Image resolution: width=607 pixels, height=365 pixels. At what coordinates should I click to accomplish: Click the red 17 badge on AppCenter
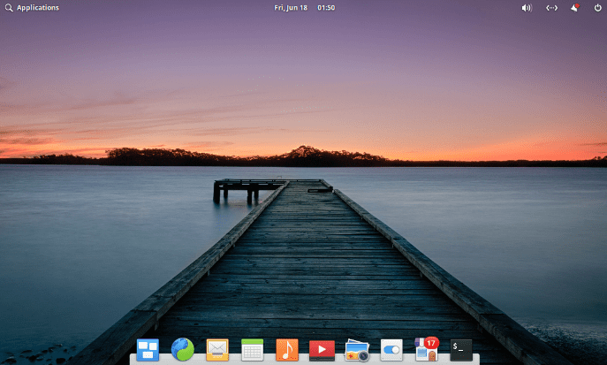[x=432, y=342]
